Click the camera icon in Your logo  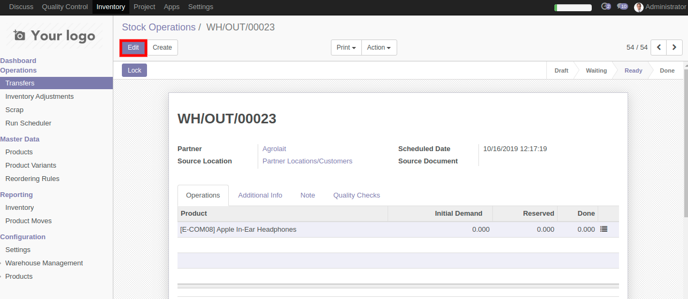pyautogui.click(x=19, y=36)
